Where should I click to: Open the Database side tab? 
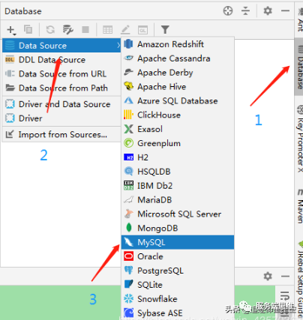[x=299, y=67]
